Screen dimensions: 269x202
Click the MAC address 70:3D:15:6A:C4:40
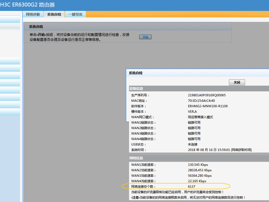201,101
